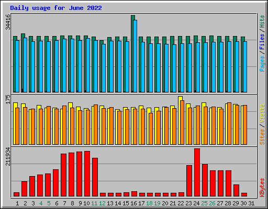268x209 pixels.
Task: Click the red KBytes bar for day 10
Action: (x=87, y=174)
